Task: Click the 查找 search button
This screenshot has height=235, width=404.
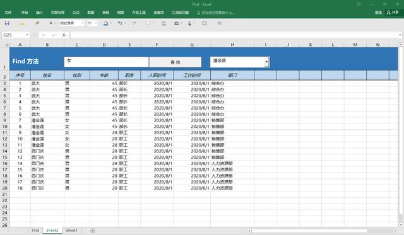Action: (x=175, y=62)
